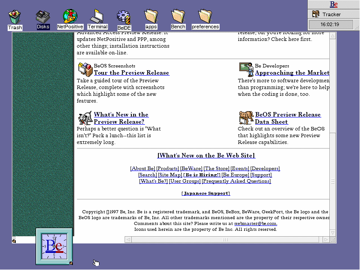360x270 pixels.
Task: Click the Deskbar clock showing 16:02:19
Action: point(330,24)
